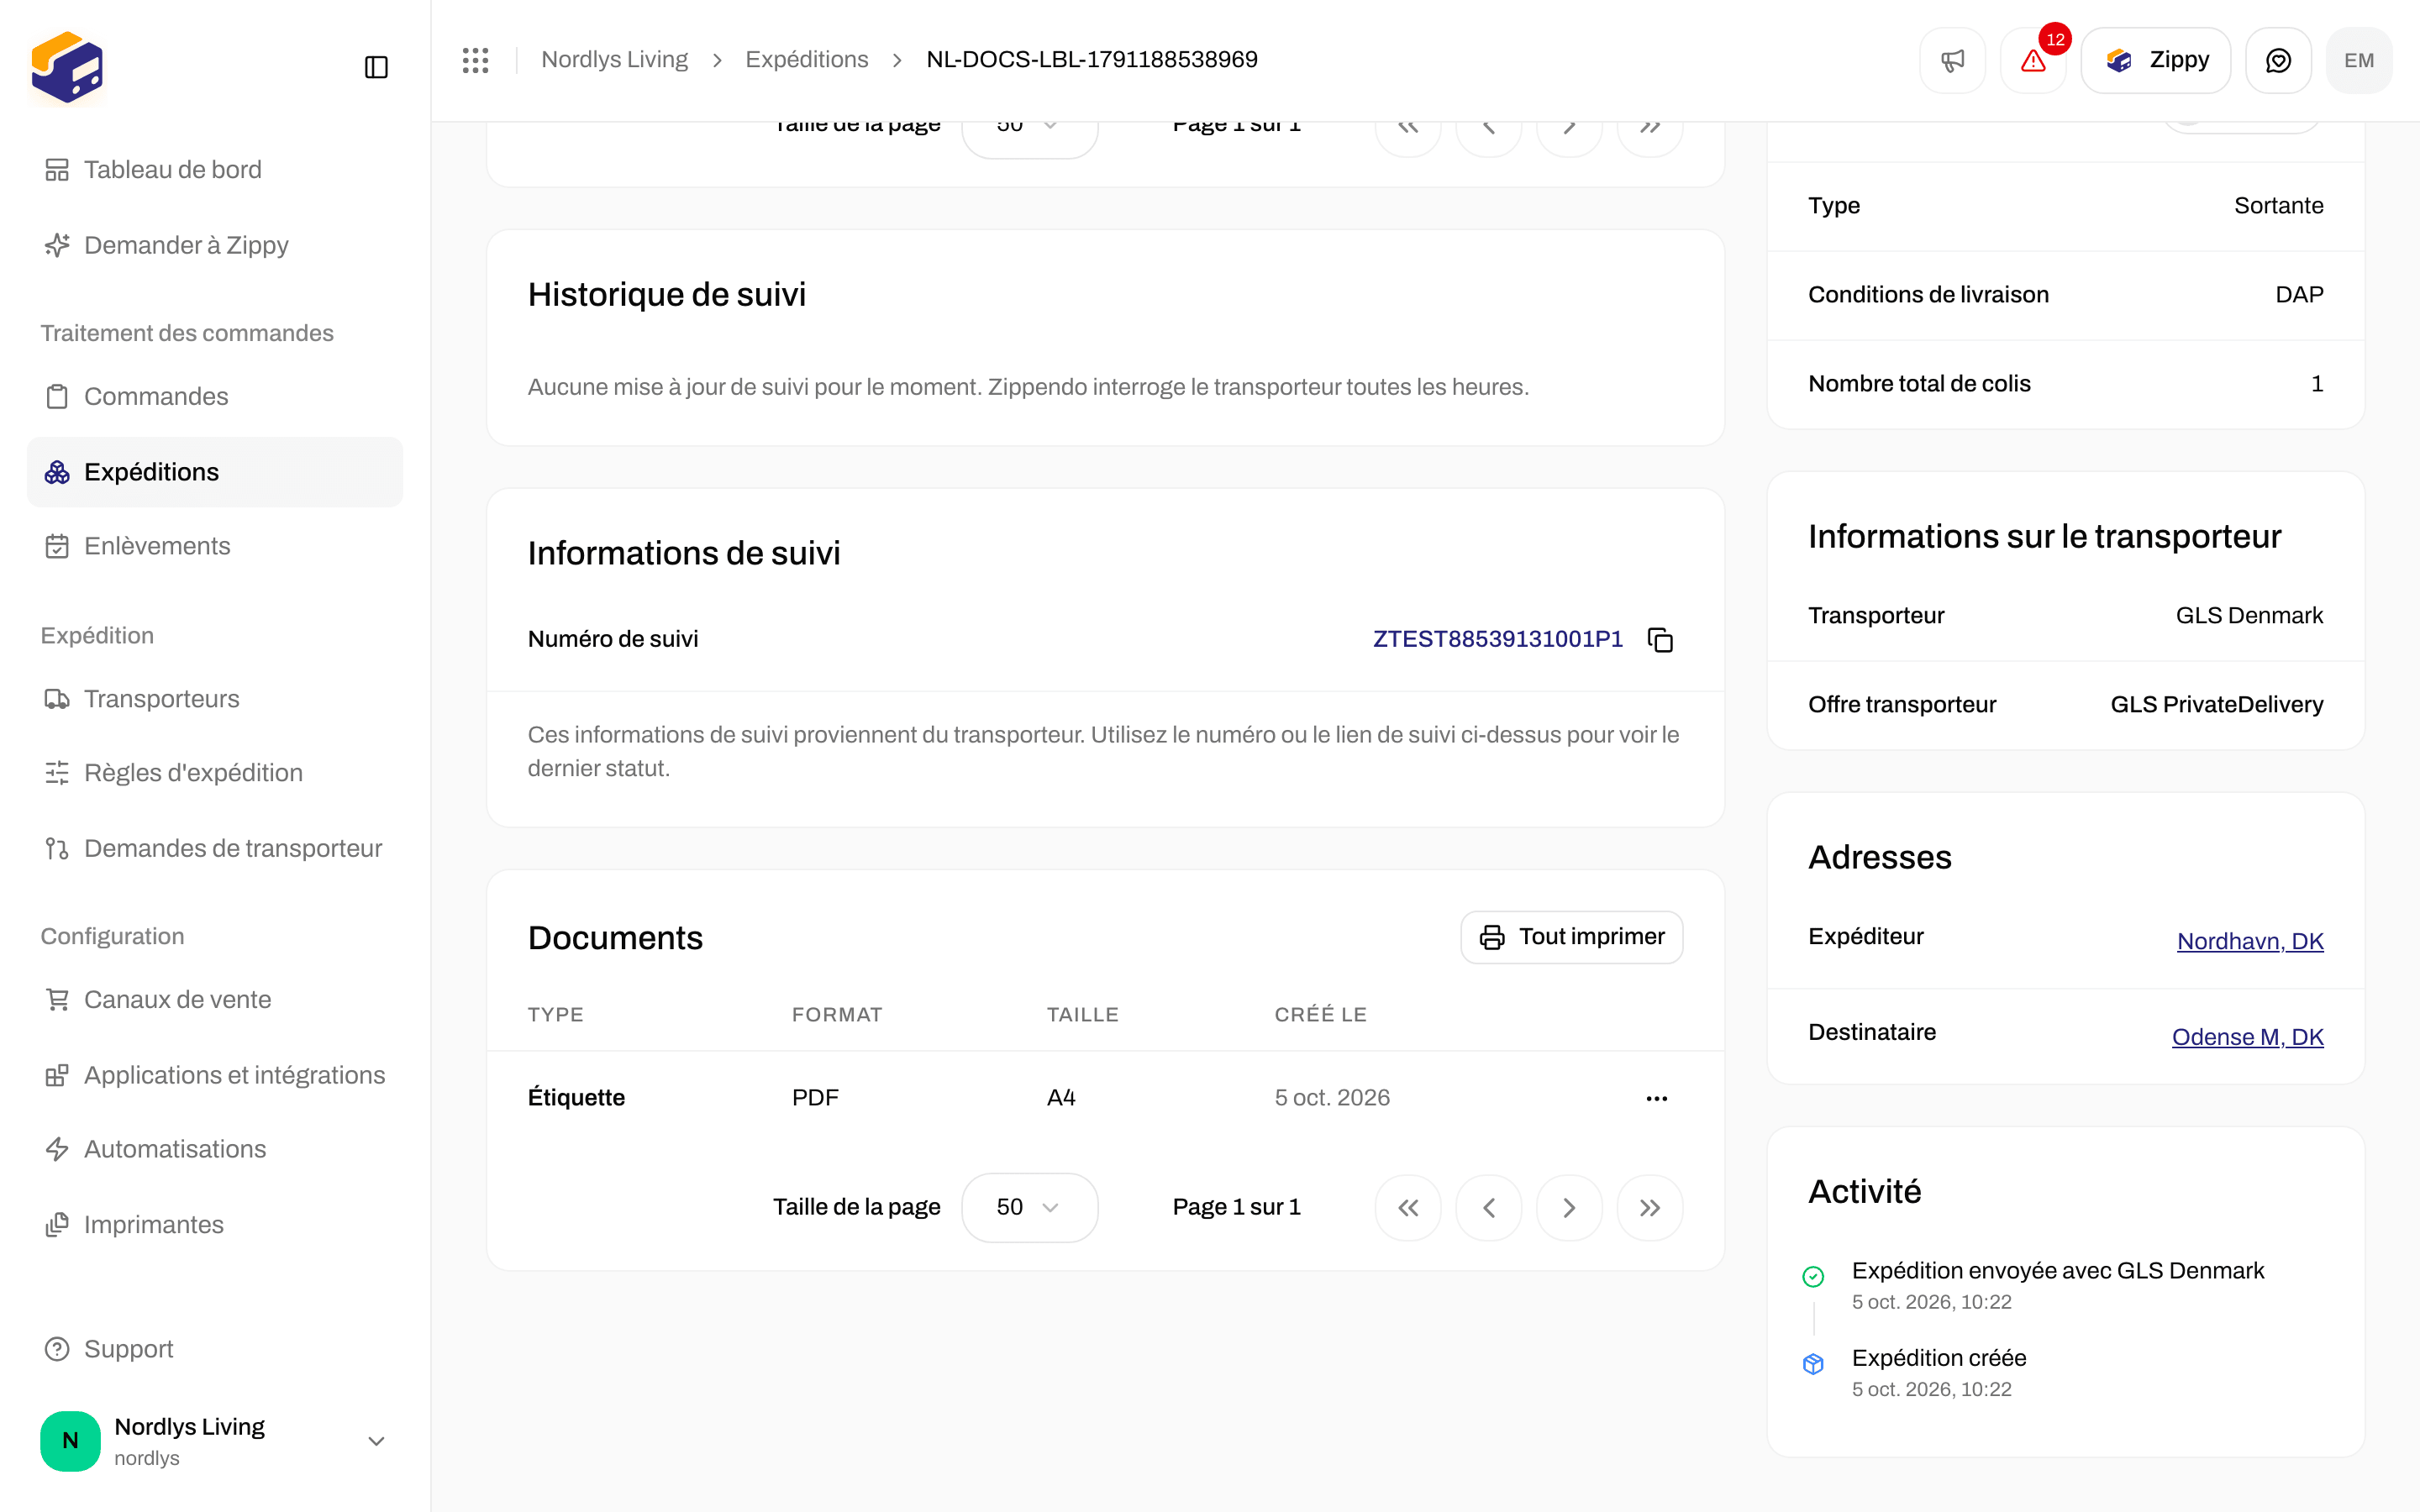The image size is (2420, 1512).
Task: Open Commandes in sidebar
Action: click(x=215, y=397)
